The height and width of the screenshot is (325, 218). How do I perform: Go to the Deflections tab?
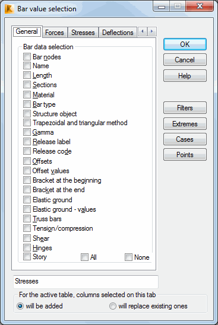118,33
